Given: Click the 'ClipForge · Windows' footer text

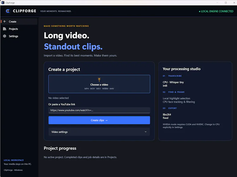Looking at the screenshot, I should click(13, 170).
